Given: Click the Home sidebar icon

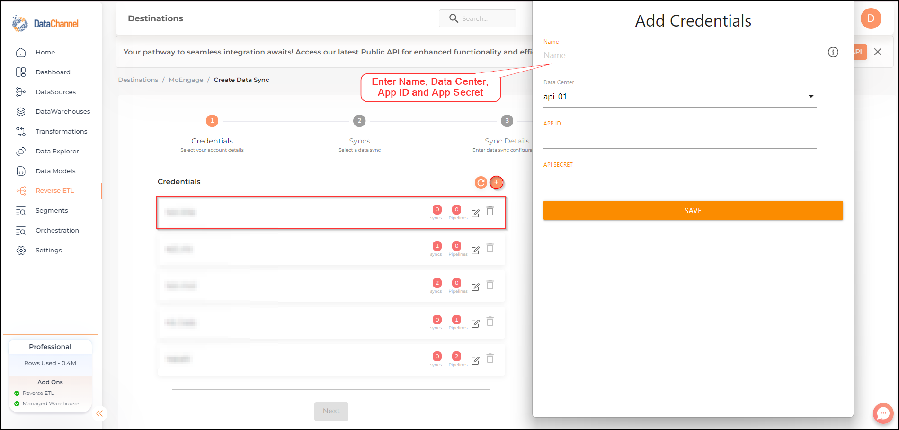Looking at the screenshot, I should (x=21, y=52).
